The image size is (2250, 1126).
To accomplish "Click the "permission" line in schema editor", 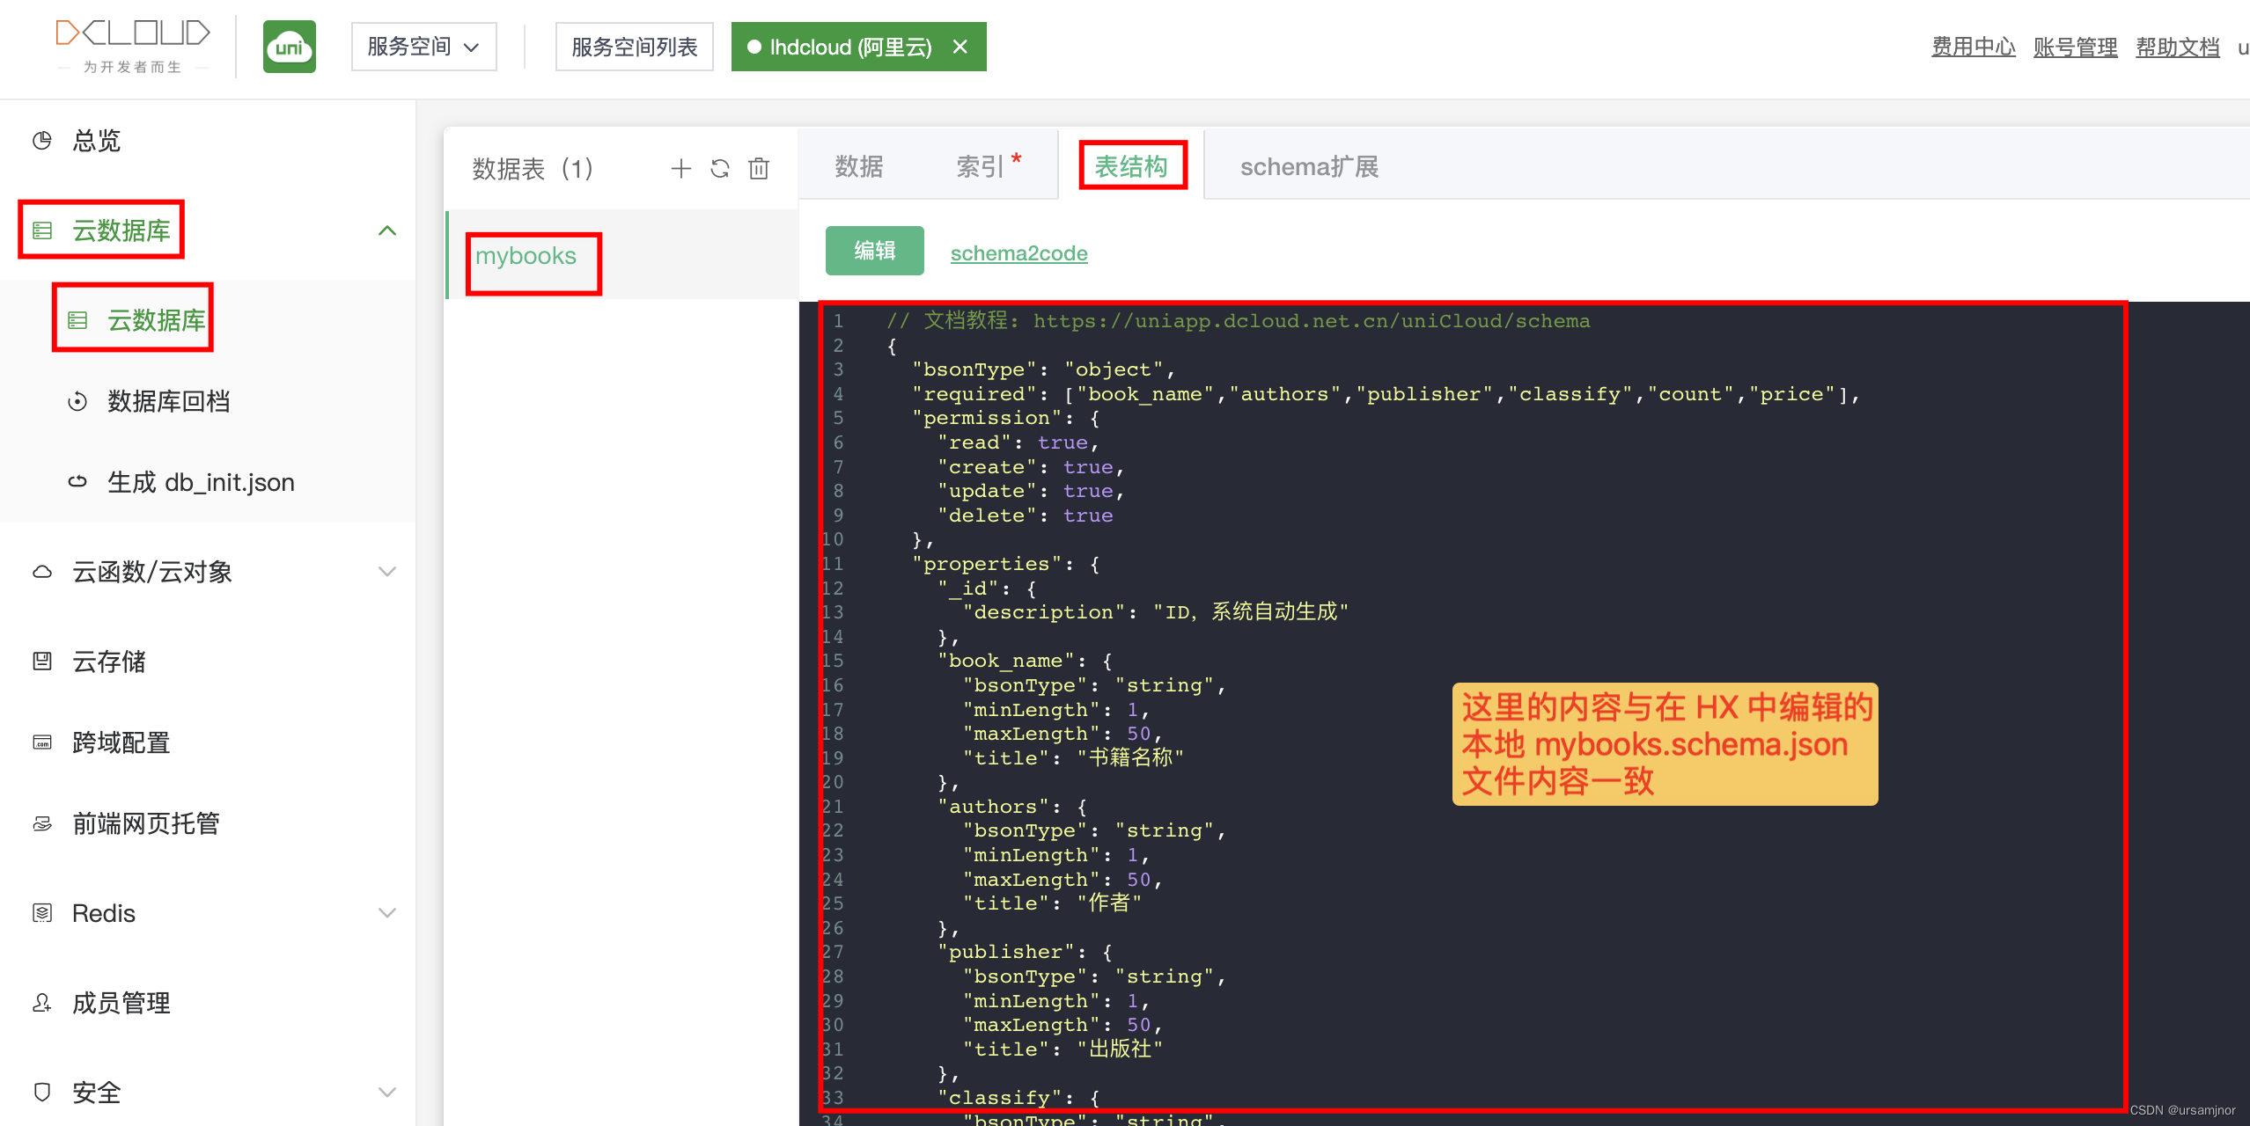I will (x=1006, y=418).
